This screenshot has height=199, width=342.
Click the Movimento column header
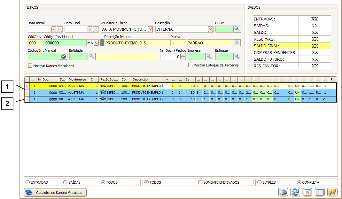pos(78,79)
